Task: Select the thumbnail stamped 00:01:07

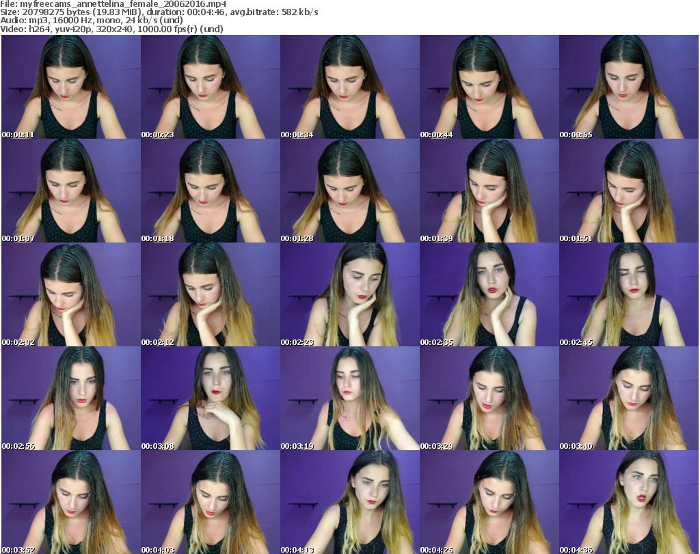Action: click(71, 191)
